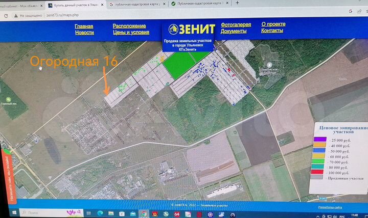Image resolution: width=368 pixels, height=218 pixels.
Task: Open Цены и условия link
Action: coord(131,33)
